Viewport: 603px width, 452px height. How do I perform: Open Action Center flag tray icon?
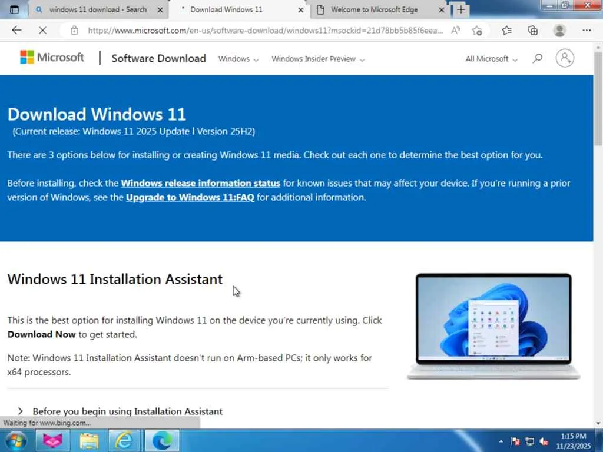tap(516, 441)
